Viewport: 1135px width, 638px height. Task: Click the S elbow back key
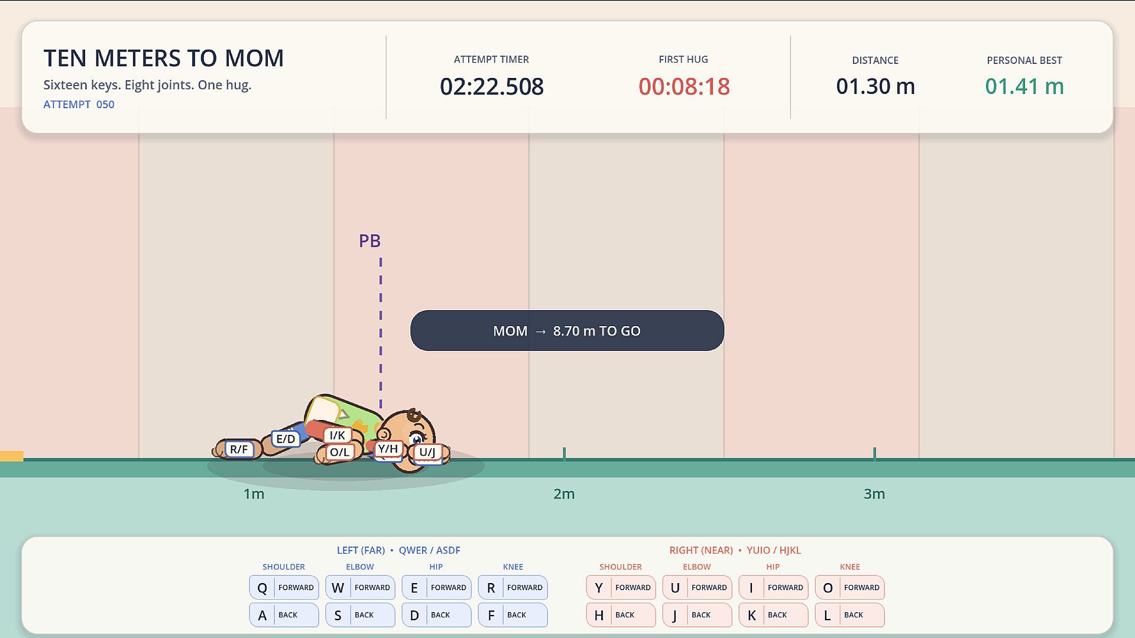point(360,614)
